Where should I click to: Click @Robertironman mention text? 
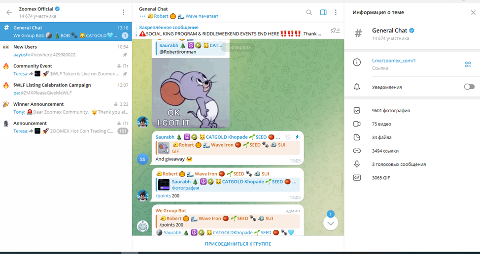[x=178, y=52]
